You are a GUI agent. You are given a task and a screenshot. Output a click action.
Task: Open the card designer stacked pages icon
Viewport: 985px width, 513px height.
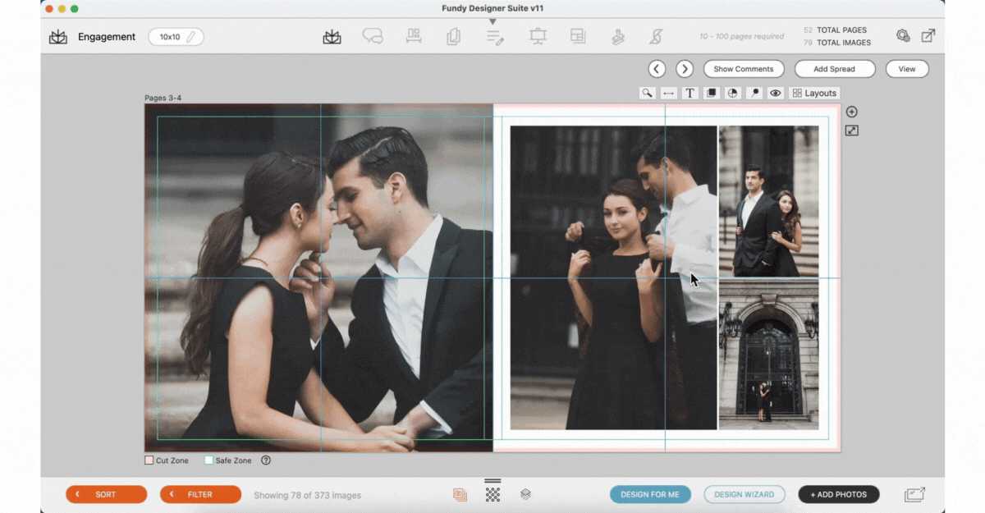click(x=453, y=37)
